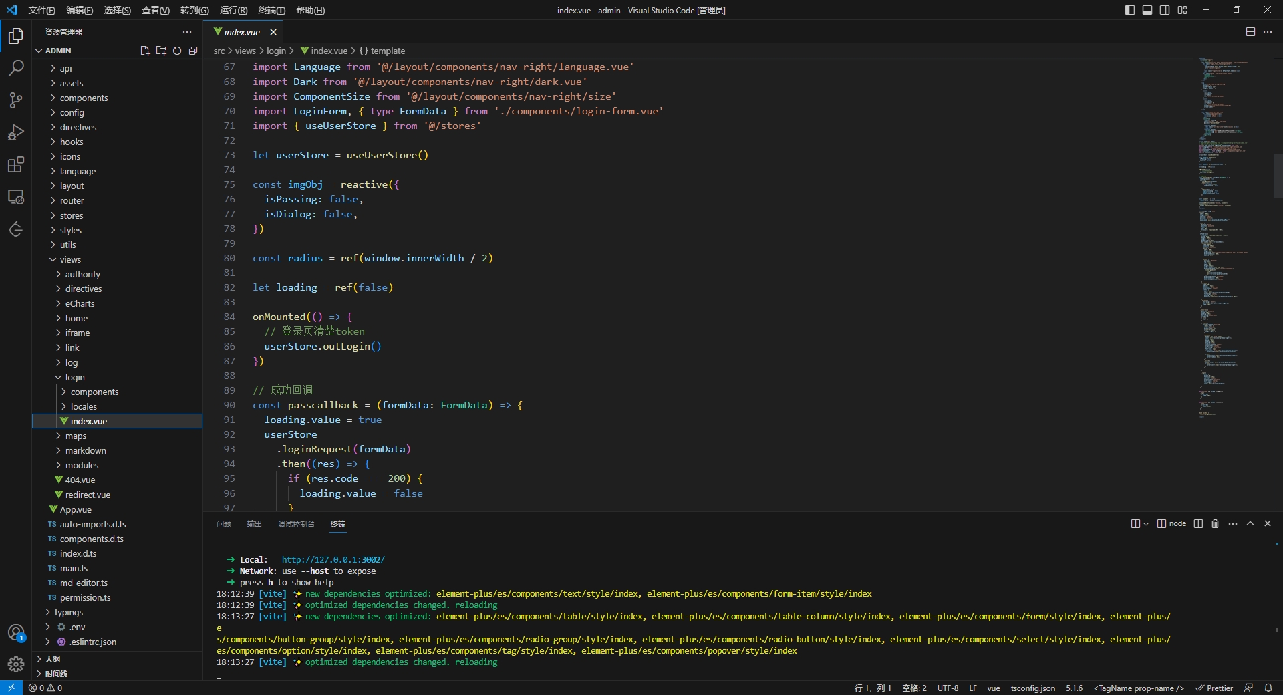Customize layout icon in title bar

tap(1182, 10)
